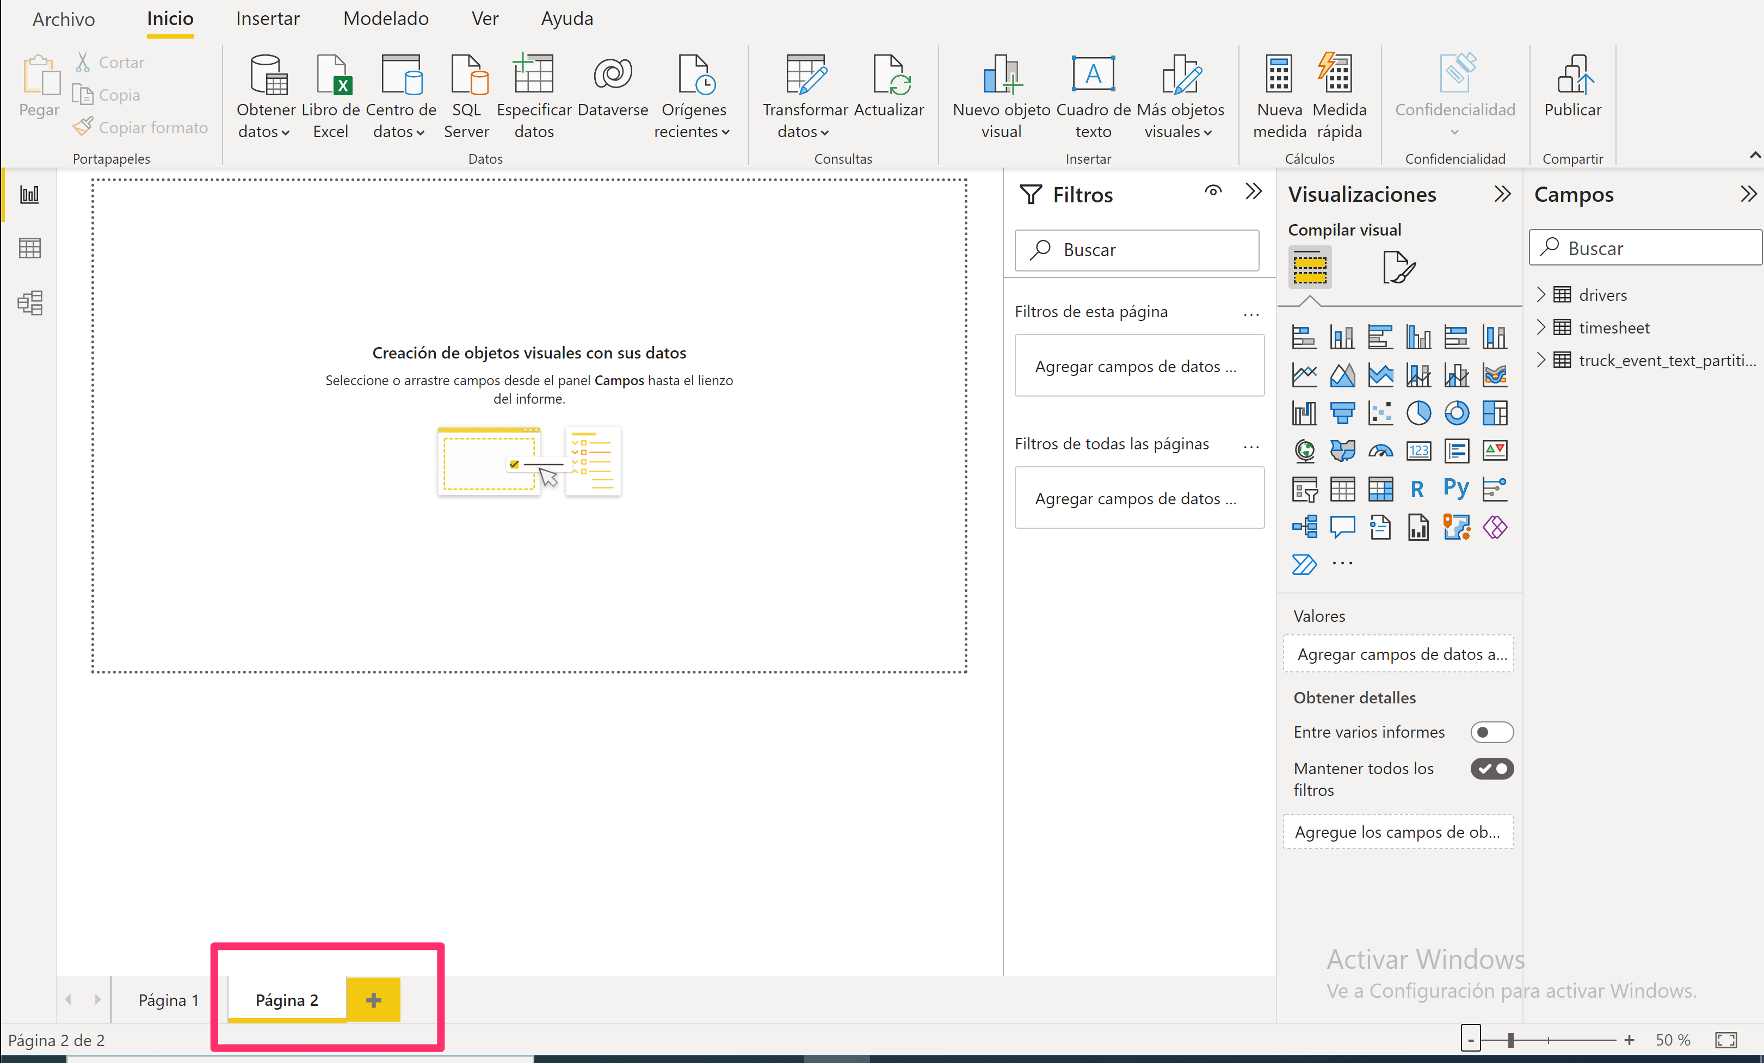
Task: Select globe map visualization
Action: 1304,451
